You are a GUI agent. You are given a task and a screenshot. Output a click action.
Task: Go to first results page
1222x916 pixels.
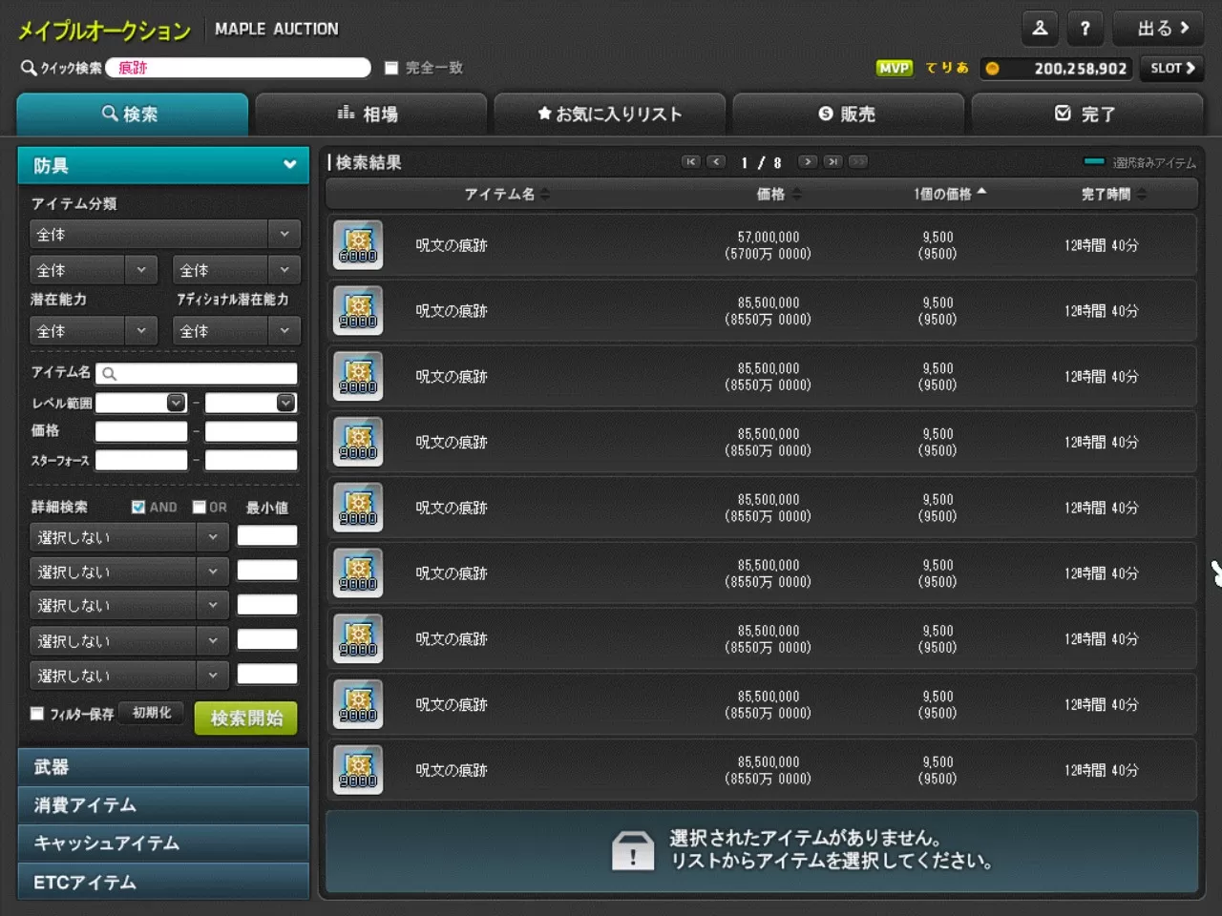(x=691, y=162)
